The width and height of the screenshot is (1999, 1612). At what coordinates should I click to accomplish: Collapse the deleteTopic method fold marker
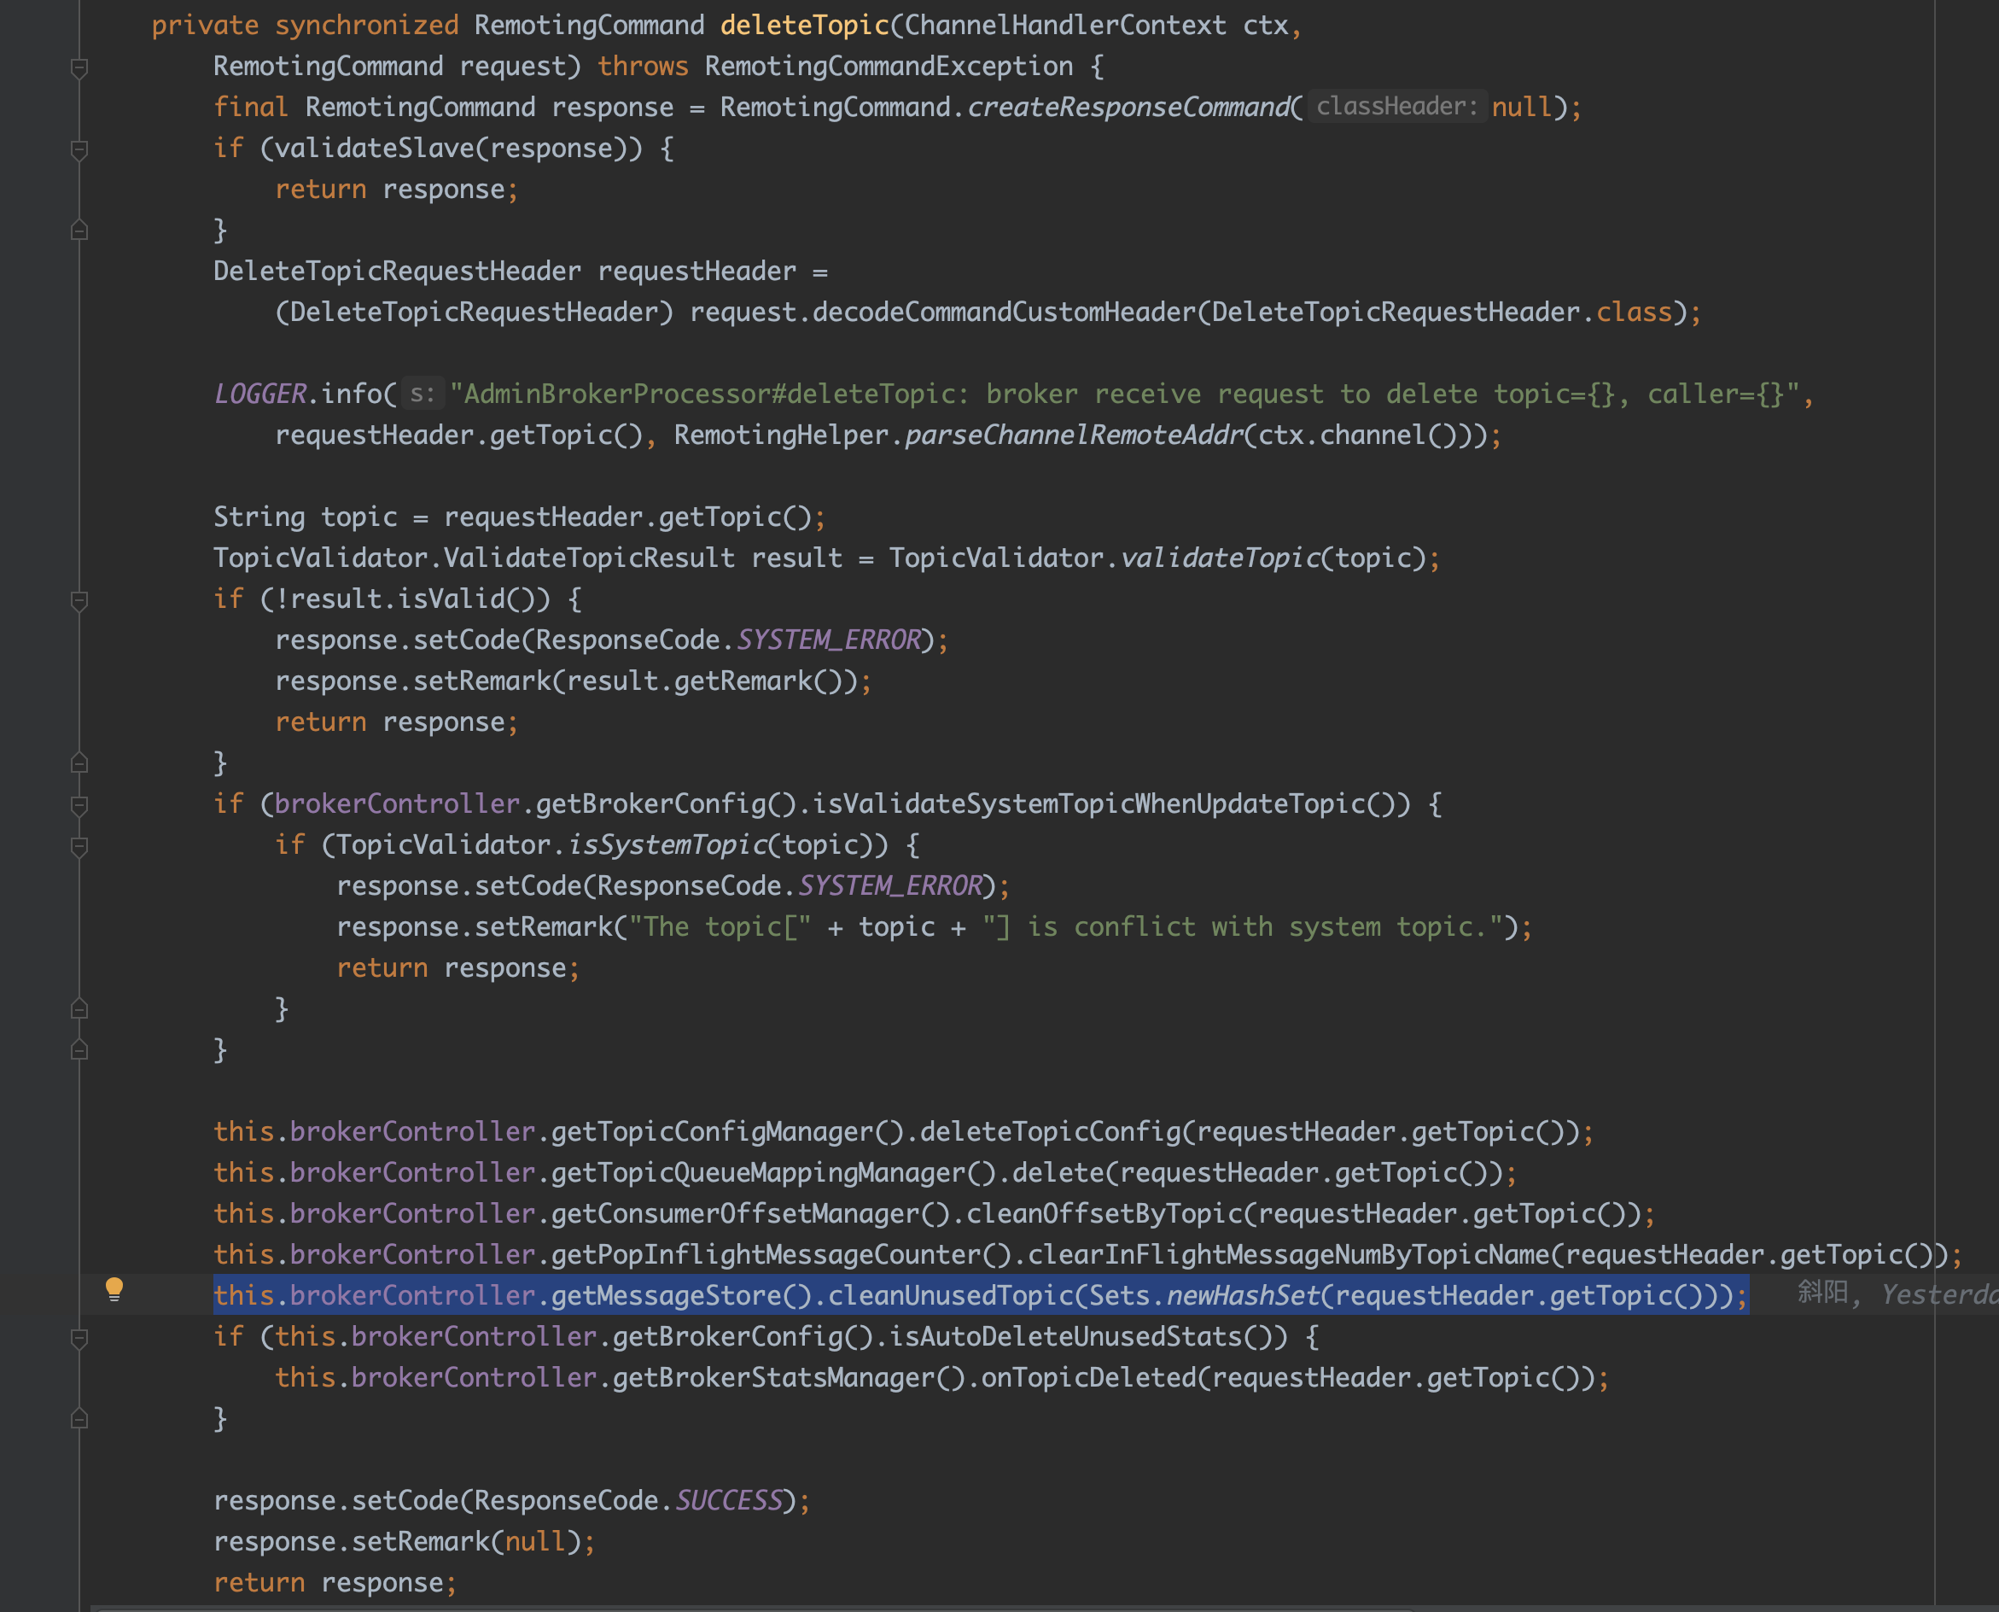point(80,67)
